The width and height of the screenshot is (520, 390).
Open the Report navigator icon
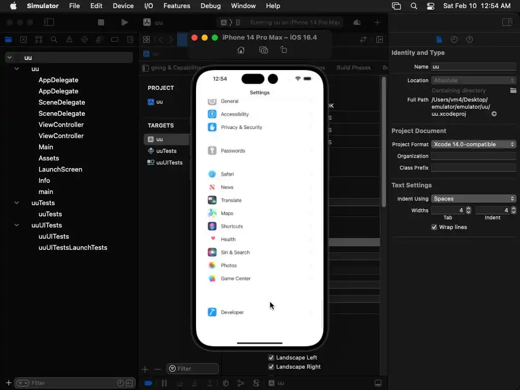tap(131, 40)
